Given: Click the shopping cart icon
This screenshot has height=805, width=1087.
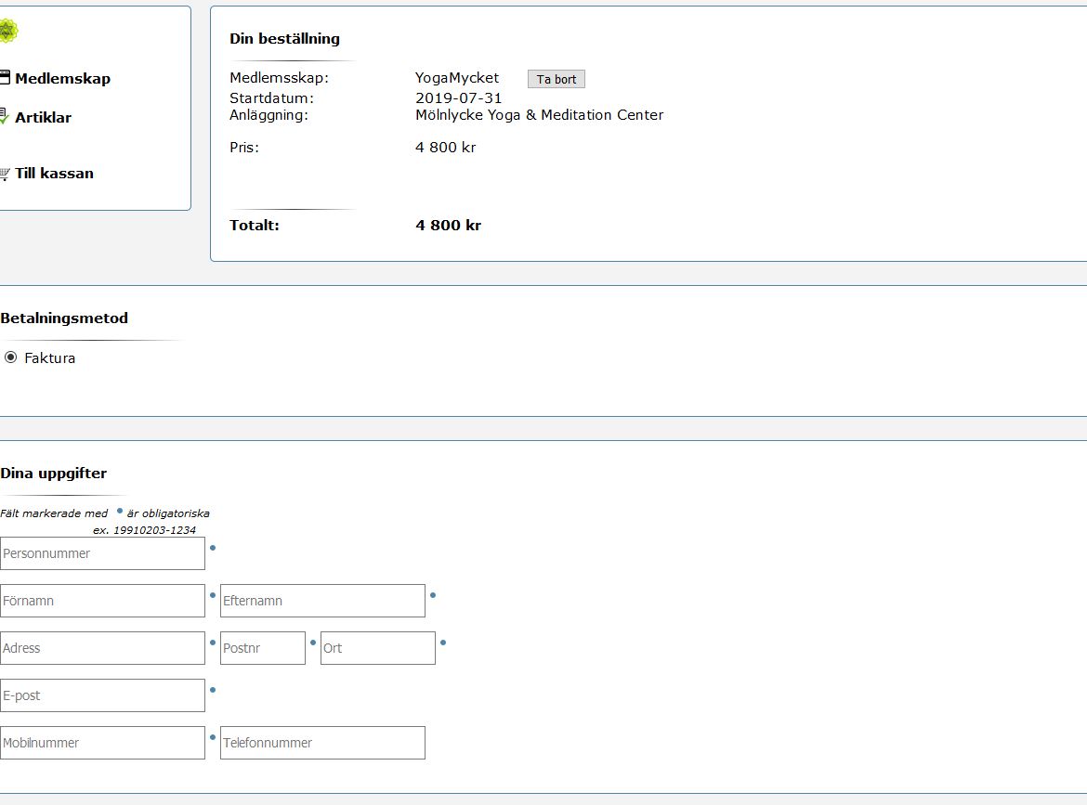Looking at the screenshot, I should 5,174.
